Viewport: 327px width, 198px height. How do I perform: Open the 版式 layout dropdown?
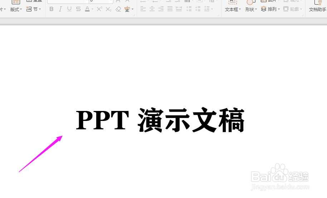(x=16, y=9)
